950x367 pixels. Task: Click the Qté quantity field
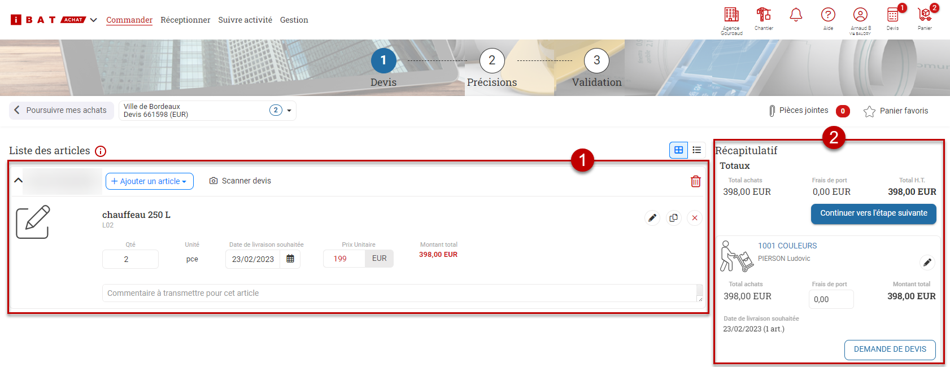click(x=130, y=259)
